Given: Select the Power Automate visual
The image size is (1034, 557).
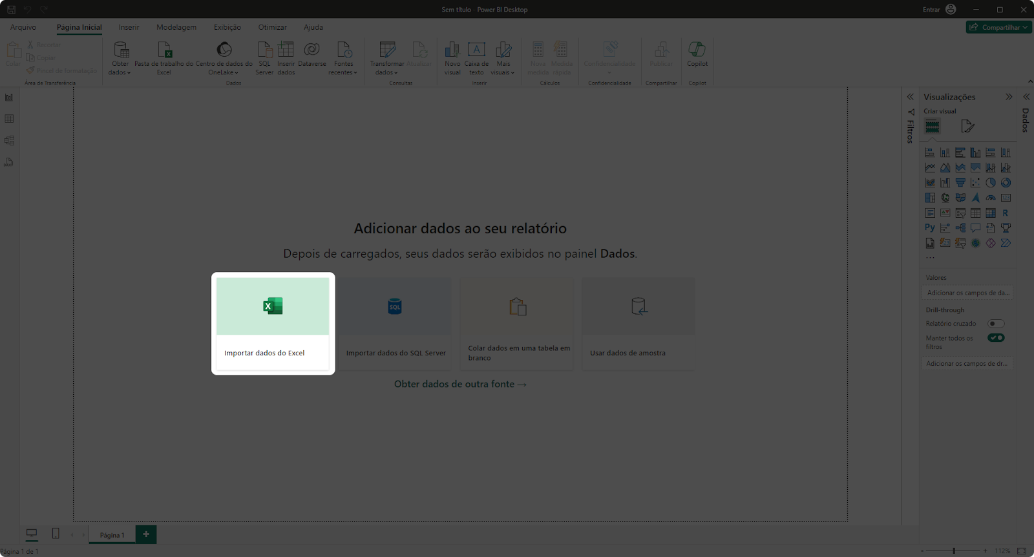Looking at the screenshot, I should 1006,243.
